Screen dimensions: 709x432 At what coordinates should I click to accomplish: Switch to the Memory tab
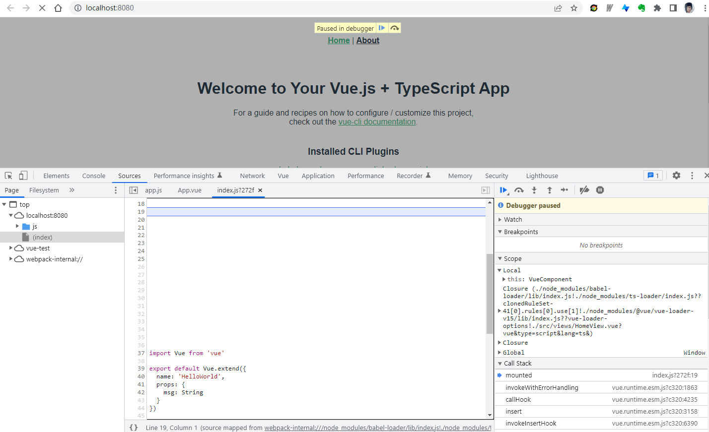[460, 176]
